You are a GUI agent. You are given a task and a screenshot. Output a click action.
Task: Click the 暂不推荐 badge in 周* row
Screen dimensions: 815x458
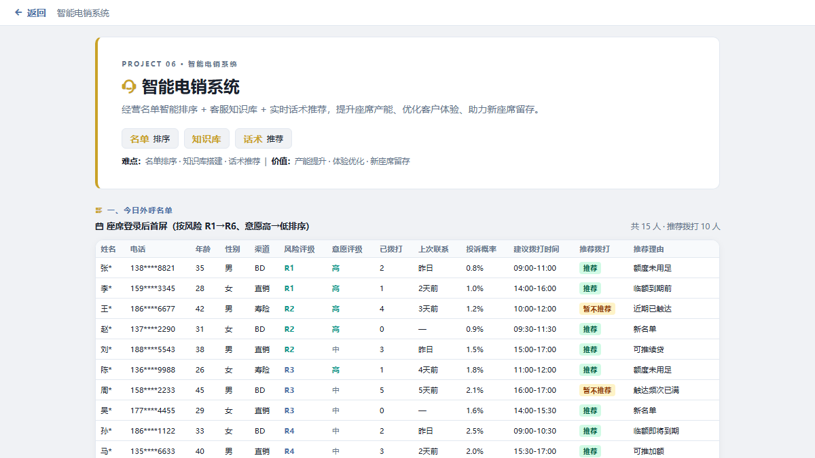pyautogui.click(x=597, y=390)
